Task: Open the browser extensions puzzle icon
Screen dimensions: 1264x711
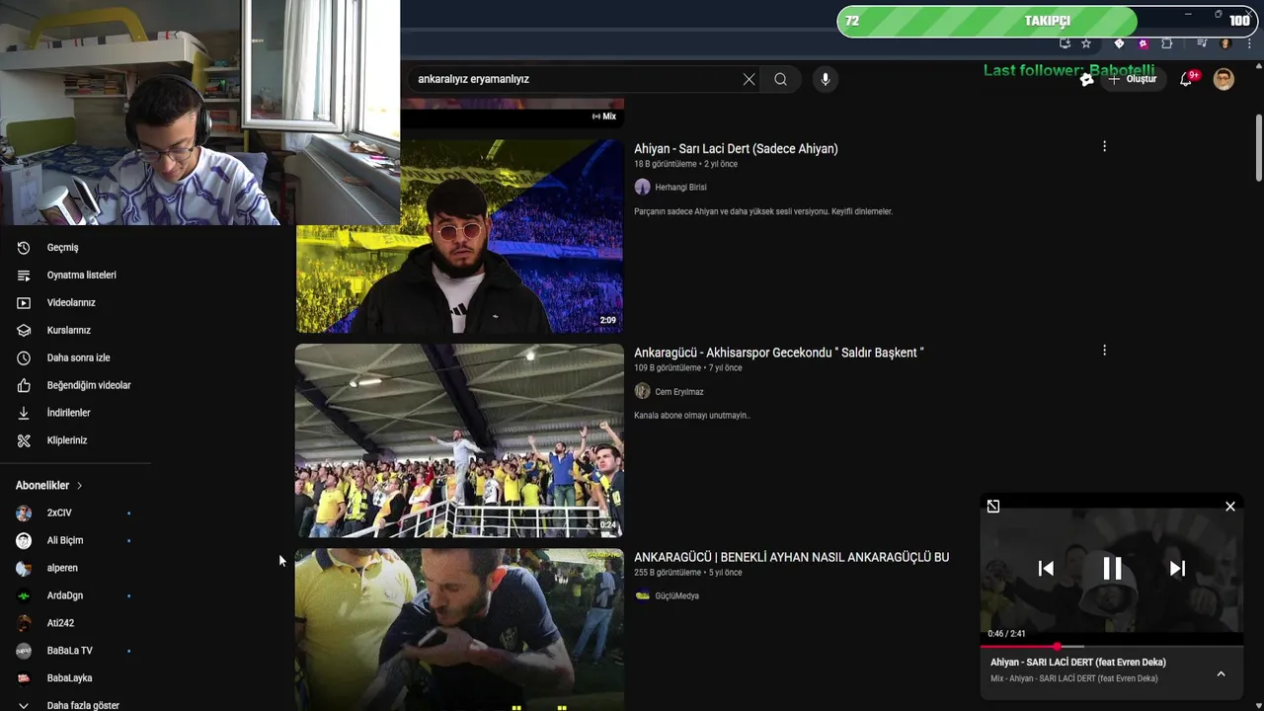Action: click(1166, 43)
